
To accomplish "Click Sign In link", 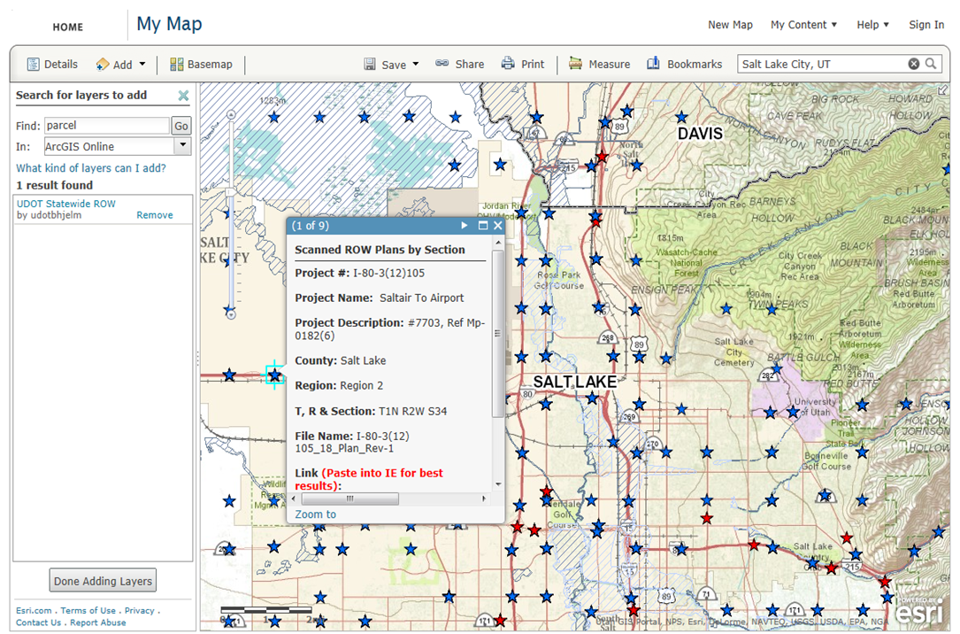I will click(x=925, y=25).
